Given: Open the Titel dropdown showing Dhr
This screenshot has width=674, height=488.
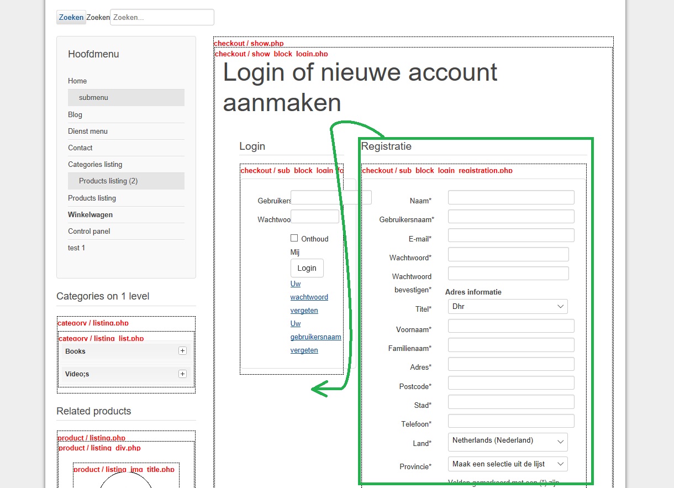Looking at the screenshot, I should tap(508, 307).
